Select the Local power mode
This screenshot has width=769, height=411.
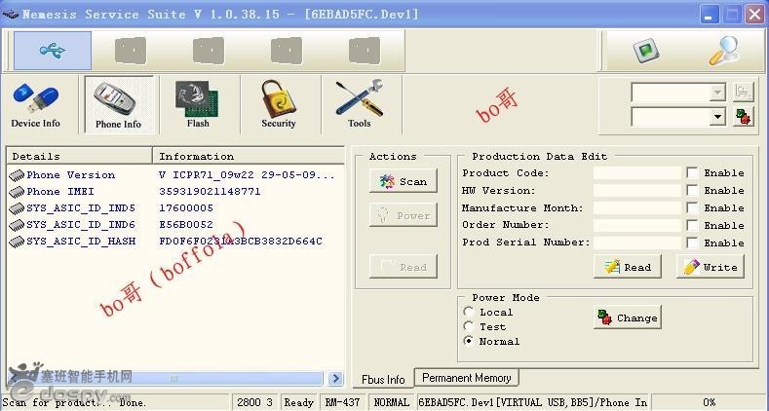click(x=469, y=312)
